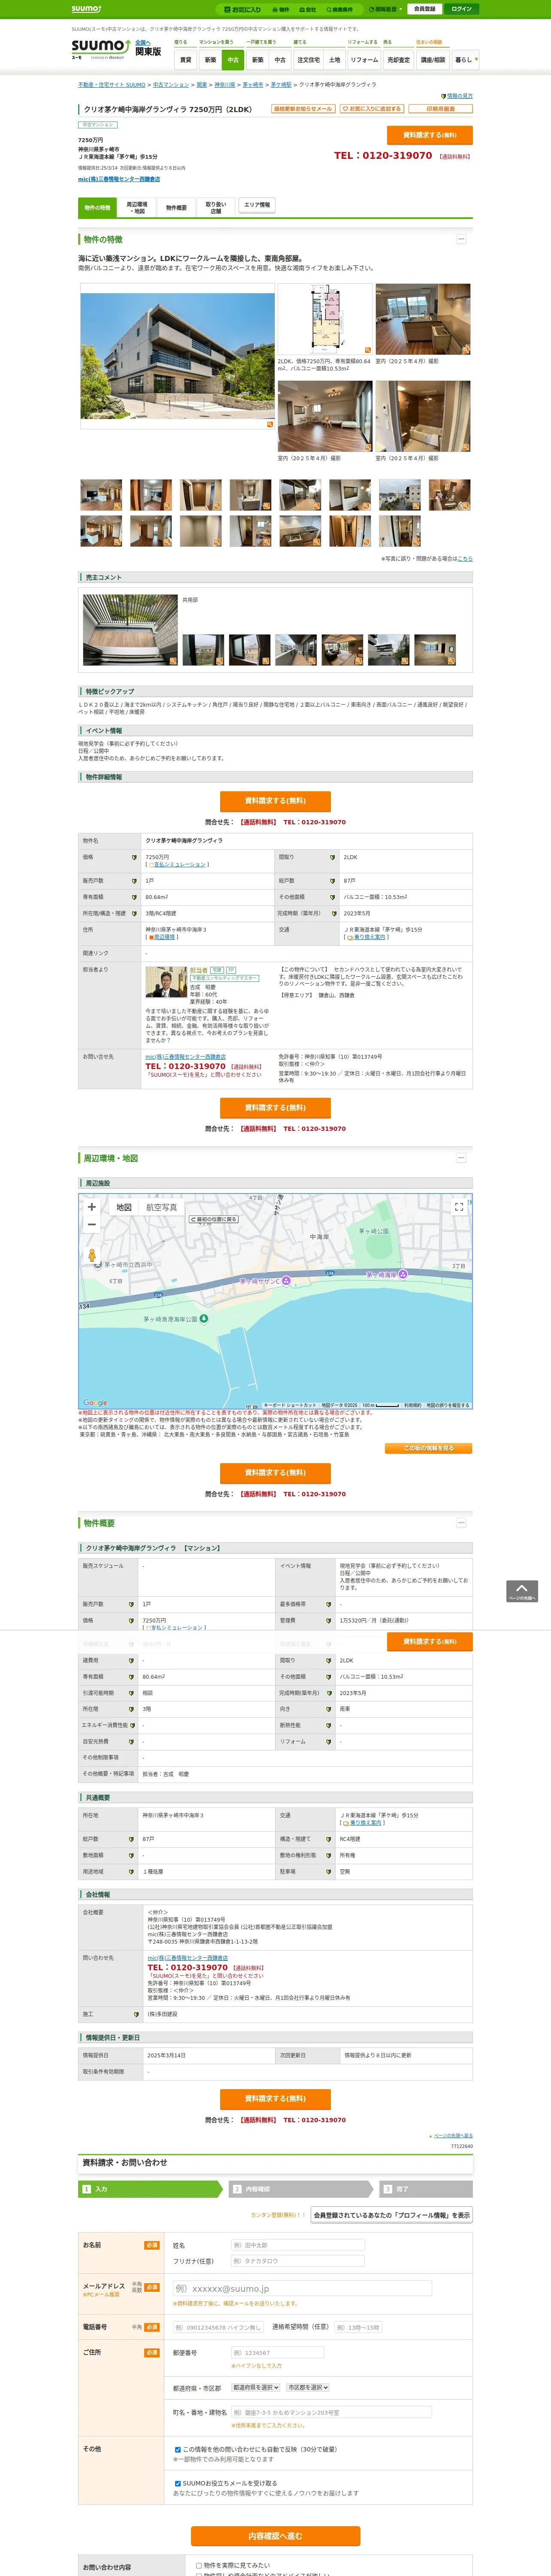Screen dimensions: 551x2576
Task: Switch to 取り扱い店舗 tab
Action: [x=215, y=208]
